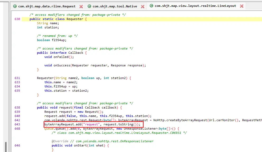Click line number 633 in gutter
262x152 pixels.
tap(17, 82)
